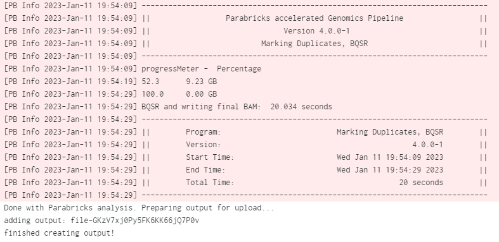Screen dimensions: 499x242
Task: Click the 'finished creating output!' line
Action: point(59,233)
